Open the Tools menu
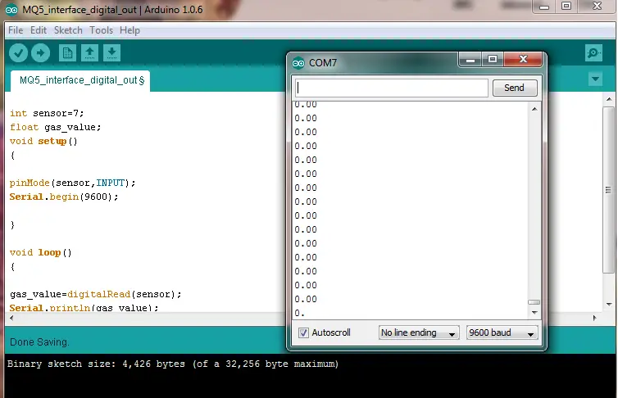 [x=102, y=30]
